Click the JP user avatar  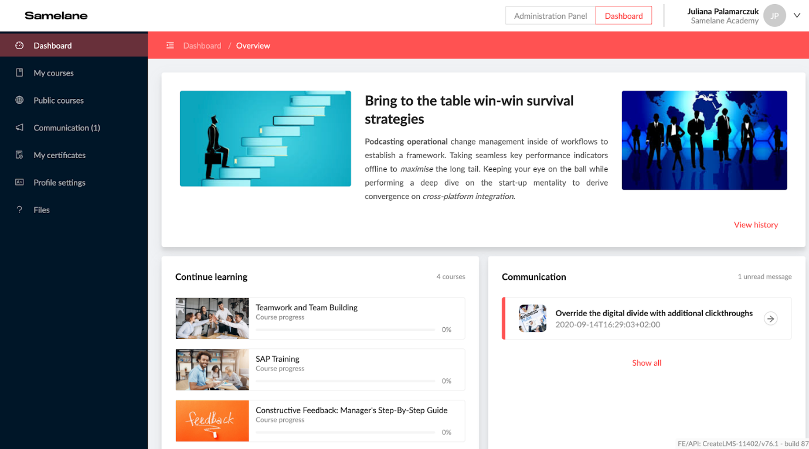774,16
